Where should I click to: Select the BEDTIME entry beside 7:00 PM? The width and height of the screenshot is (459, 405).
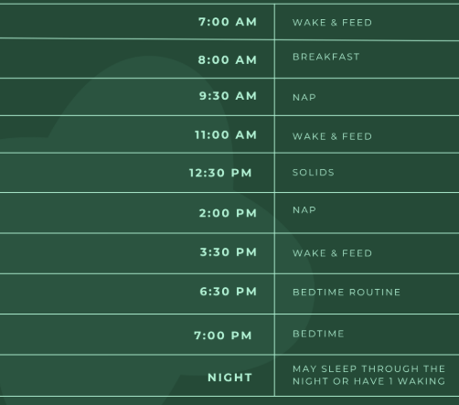click(318, 334)
